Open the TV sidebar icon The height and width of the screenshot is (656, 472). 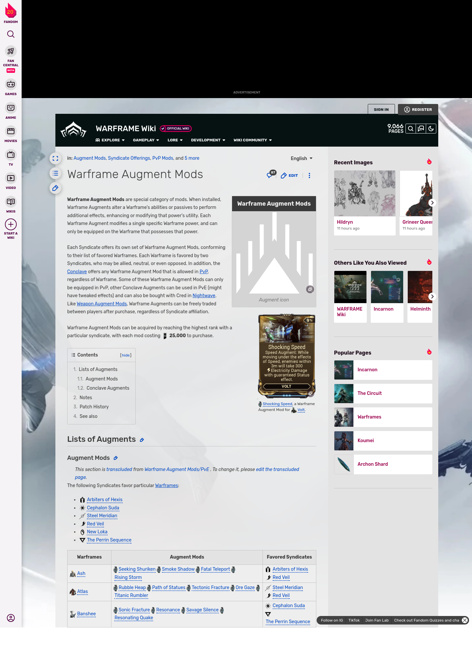(x=11, y=154)
